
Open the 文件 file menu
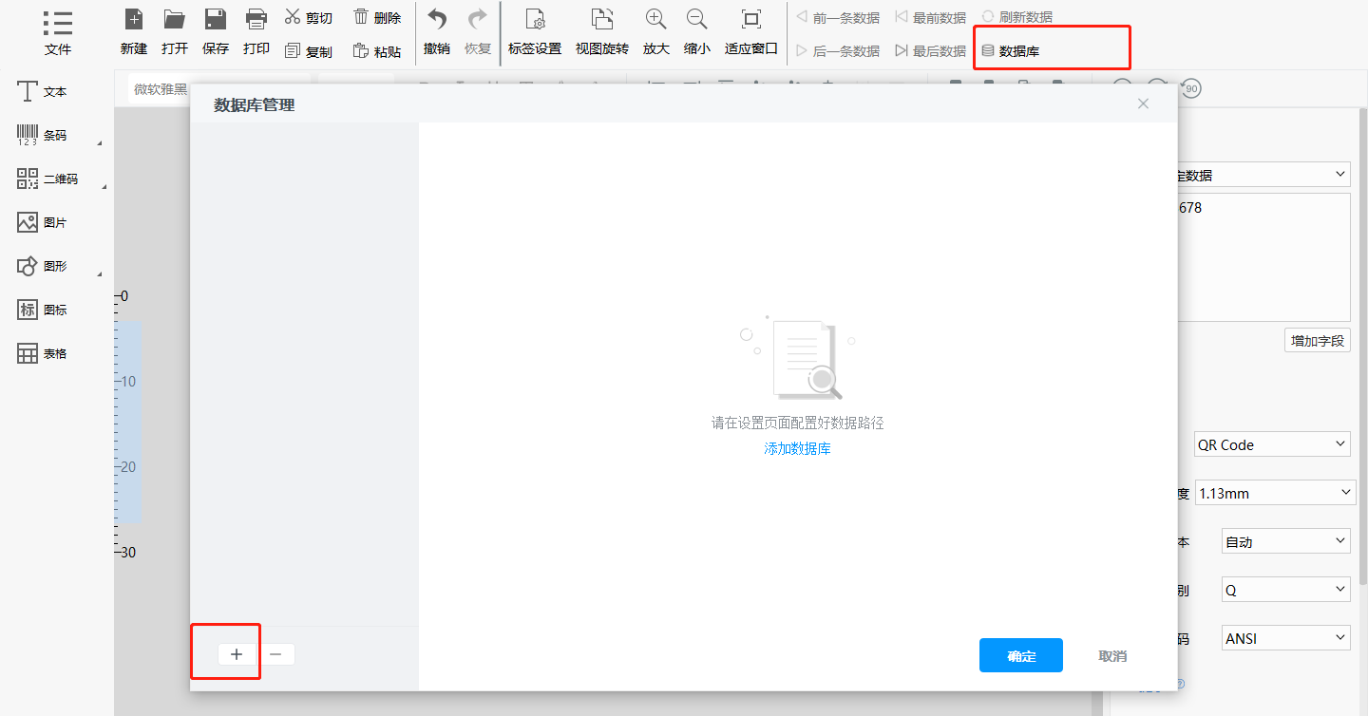(x=57, y=32)
